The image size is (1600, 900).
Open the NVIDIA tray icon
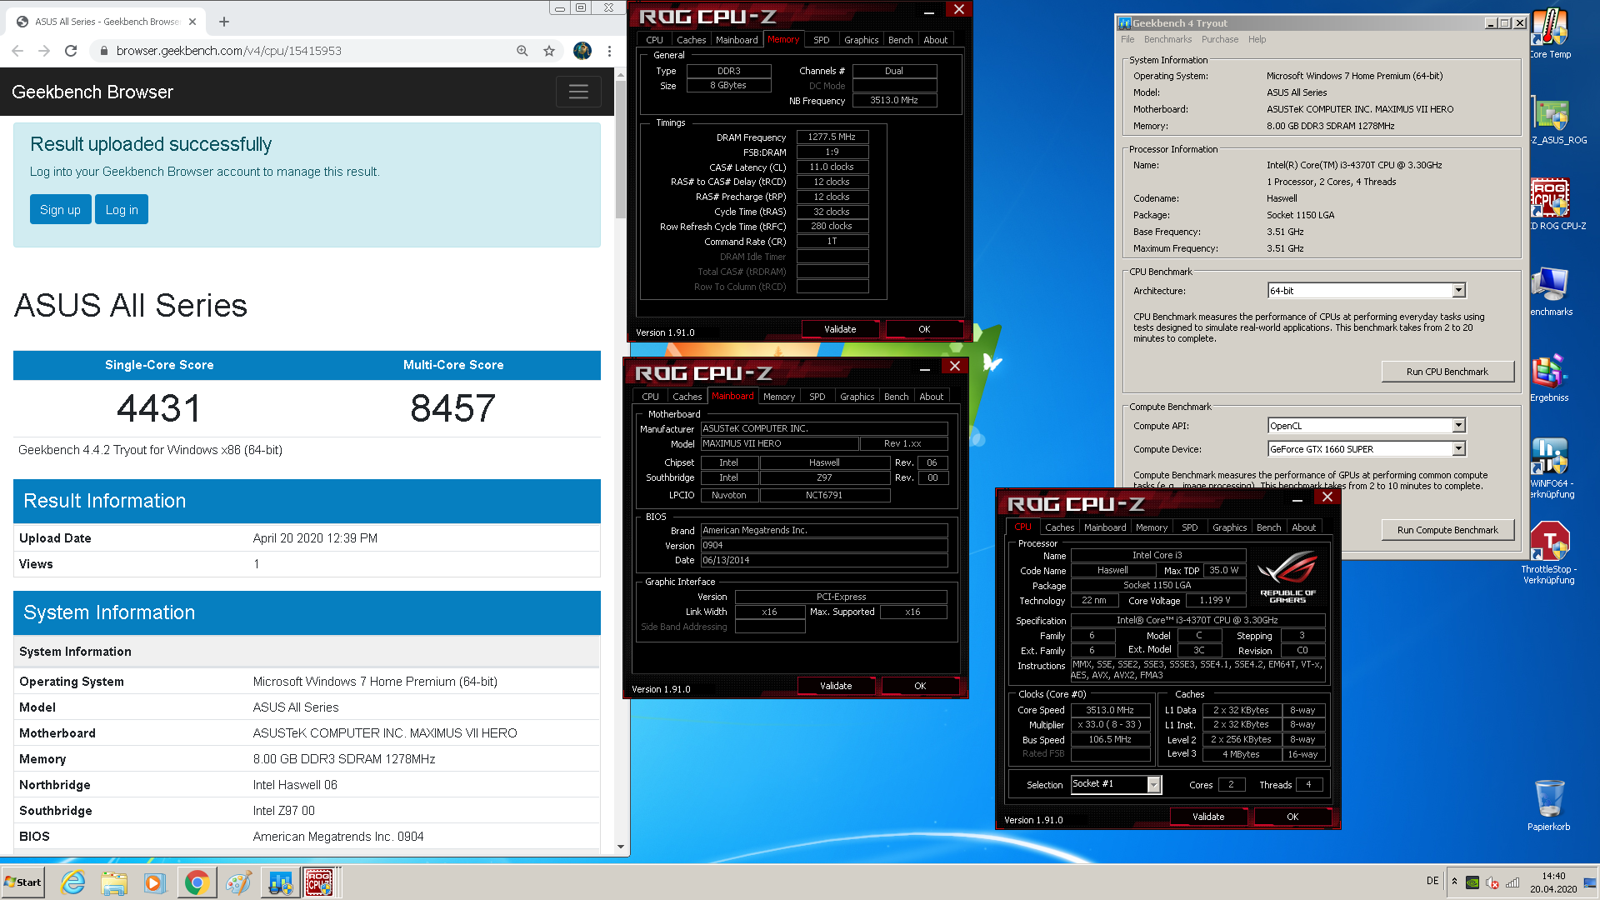coord(1472,882)
